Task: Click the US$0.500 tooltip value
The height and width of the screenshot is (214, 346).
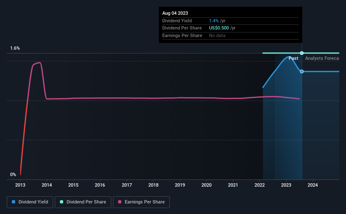Action: tap(219, 28)
